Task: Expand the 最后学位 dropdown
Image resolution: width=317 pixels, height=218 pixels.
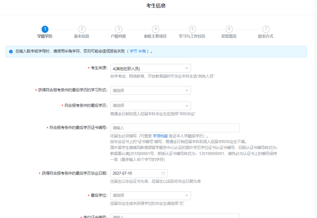Action: (151, 195)
